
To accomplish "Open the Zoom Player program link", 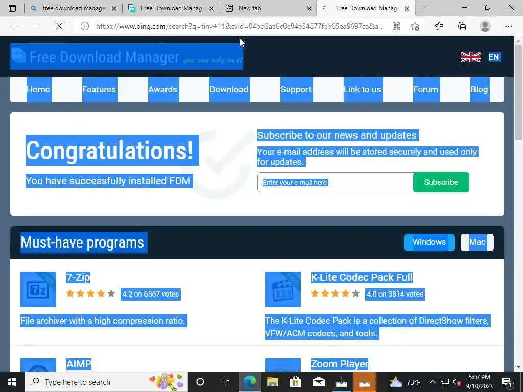I will [x=340, y=364].
